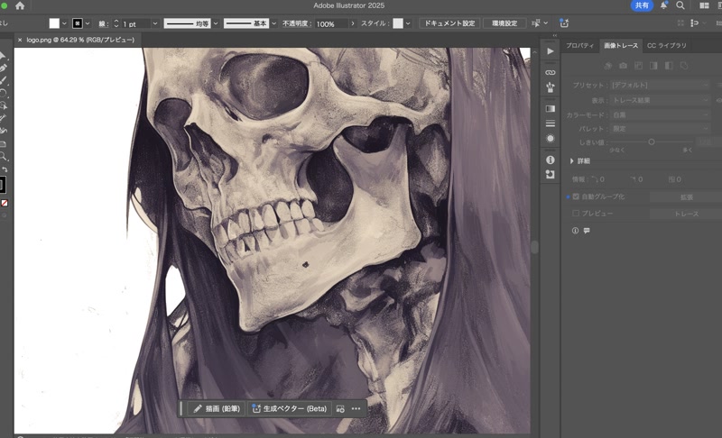Open the Brushes panel icon in dock
The image size is (722, 438).
pyautogui.click(x=551, y=87)
